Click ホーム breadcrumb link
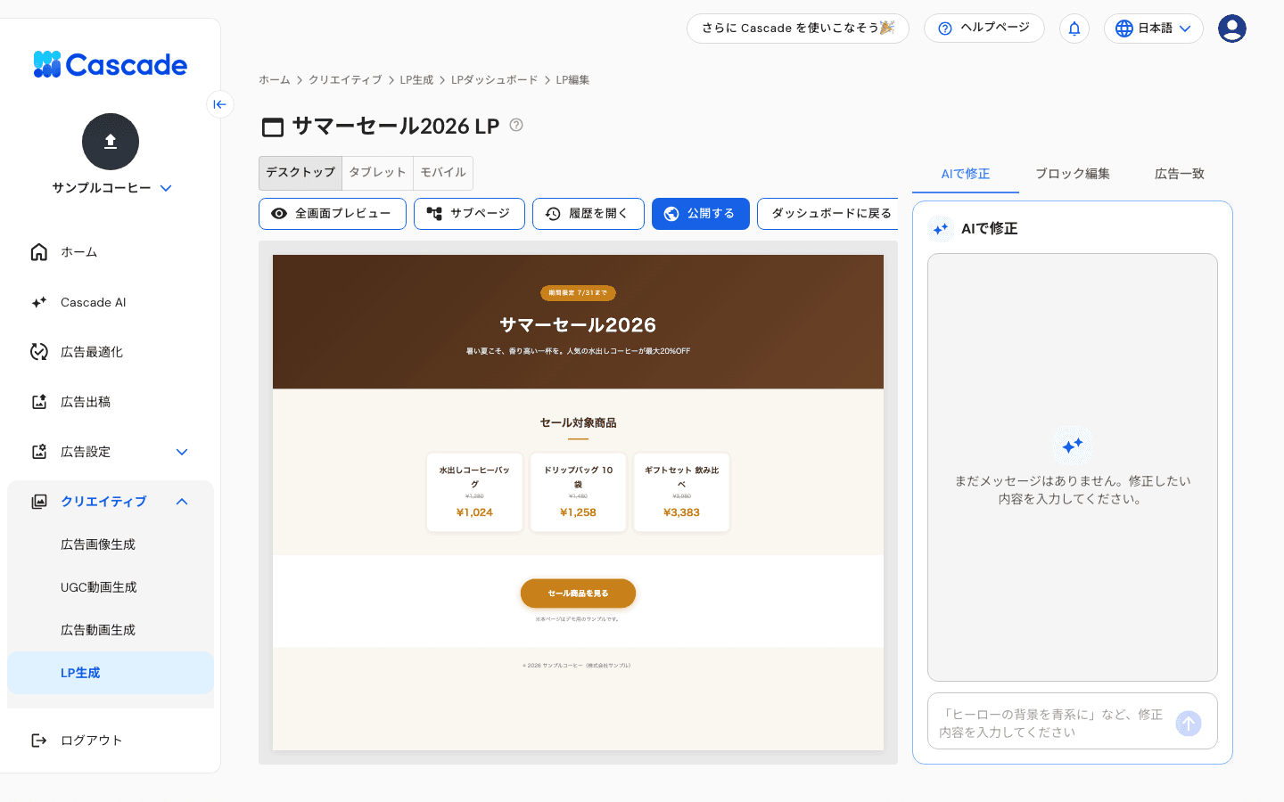The width and height of the screenshot is (1284, 802). coord(275,80)
